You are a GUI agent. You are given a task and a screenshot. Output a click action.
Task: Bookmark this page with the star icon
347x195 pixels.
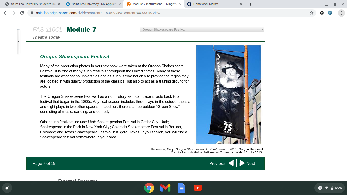[x=312, y=13]
